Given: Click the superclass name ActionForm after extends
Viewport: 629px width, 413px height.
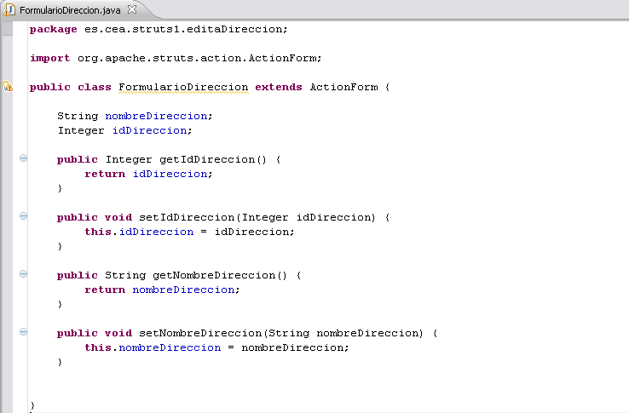Looking at the screenshot, I should pyautogui.click(x=343, y=87).
